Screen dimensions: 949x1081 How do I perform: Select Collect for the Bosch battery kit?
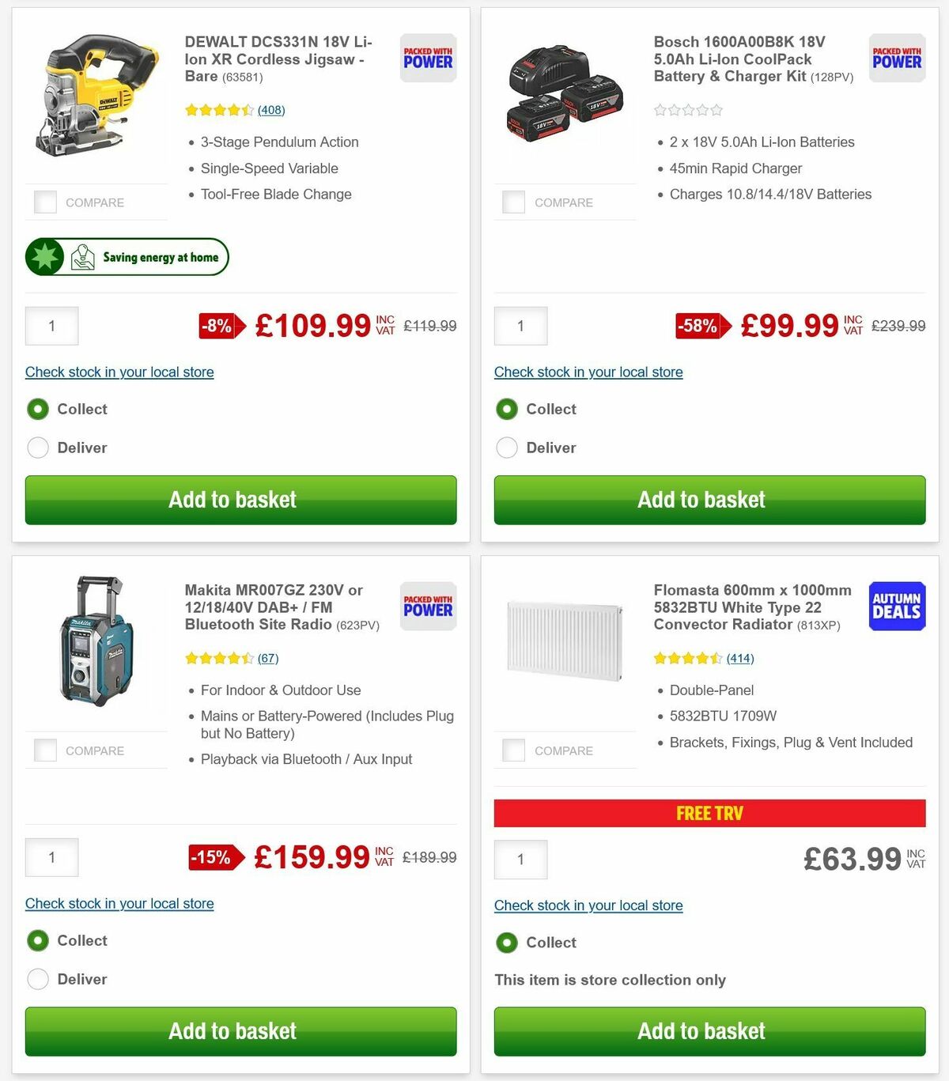[x=506, y=410]
